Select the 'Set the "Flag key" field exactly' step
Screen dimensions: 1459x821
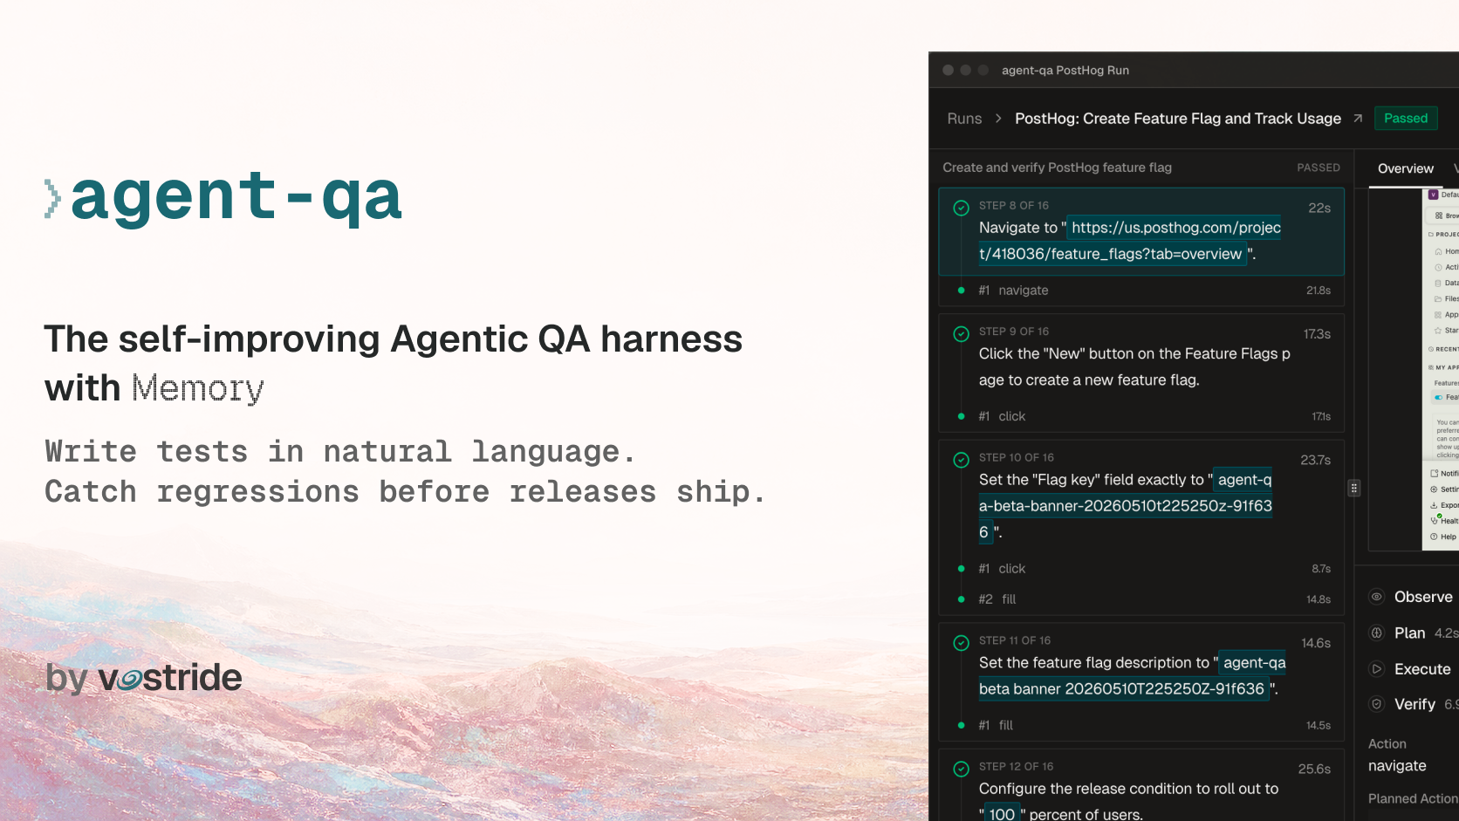[x=1141, y=497]
